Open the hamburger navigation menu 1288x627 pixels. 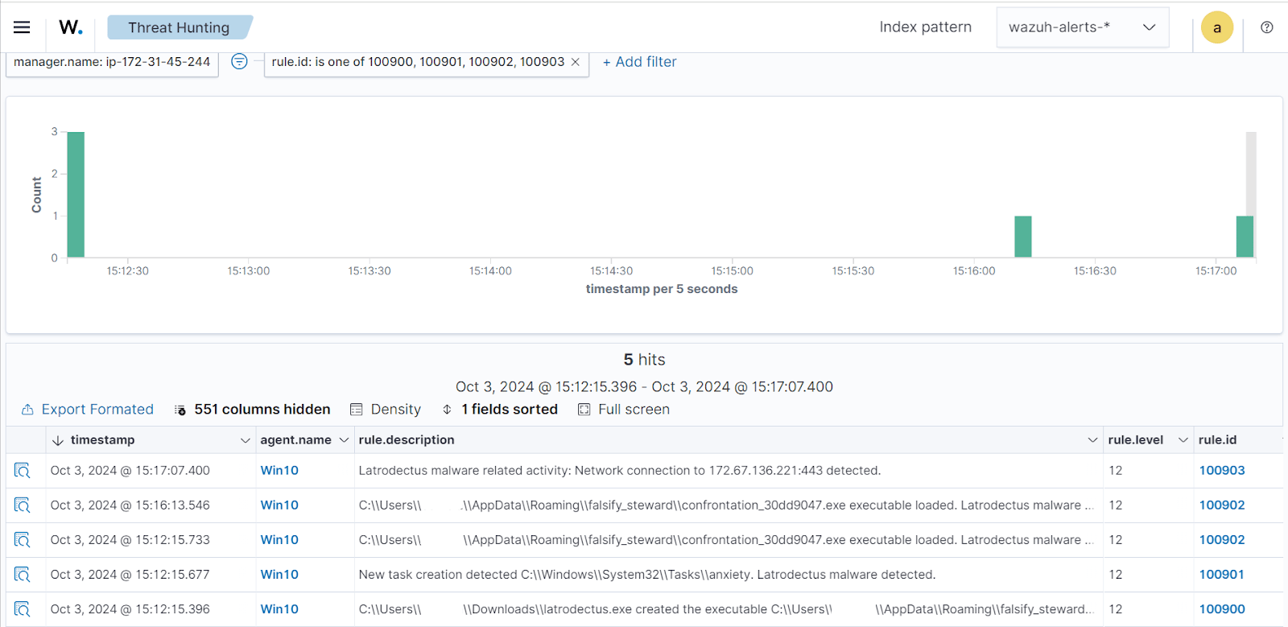tap(22, 27)
